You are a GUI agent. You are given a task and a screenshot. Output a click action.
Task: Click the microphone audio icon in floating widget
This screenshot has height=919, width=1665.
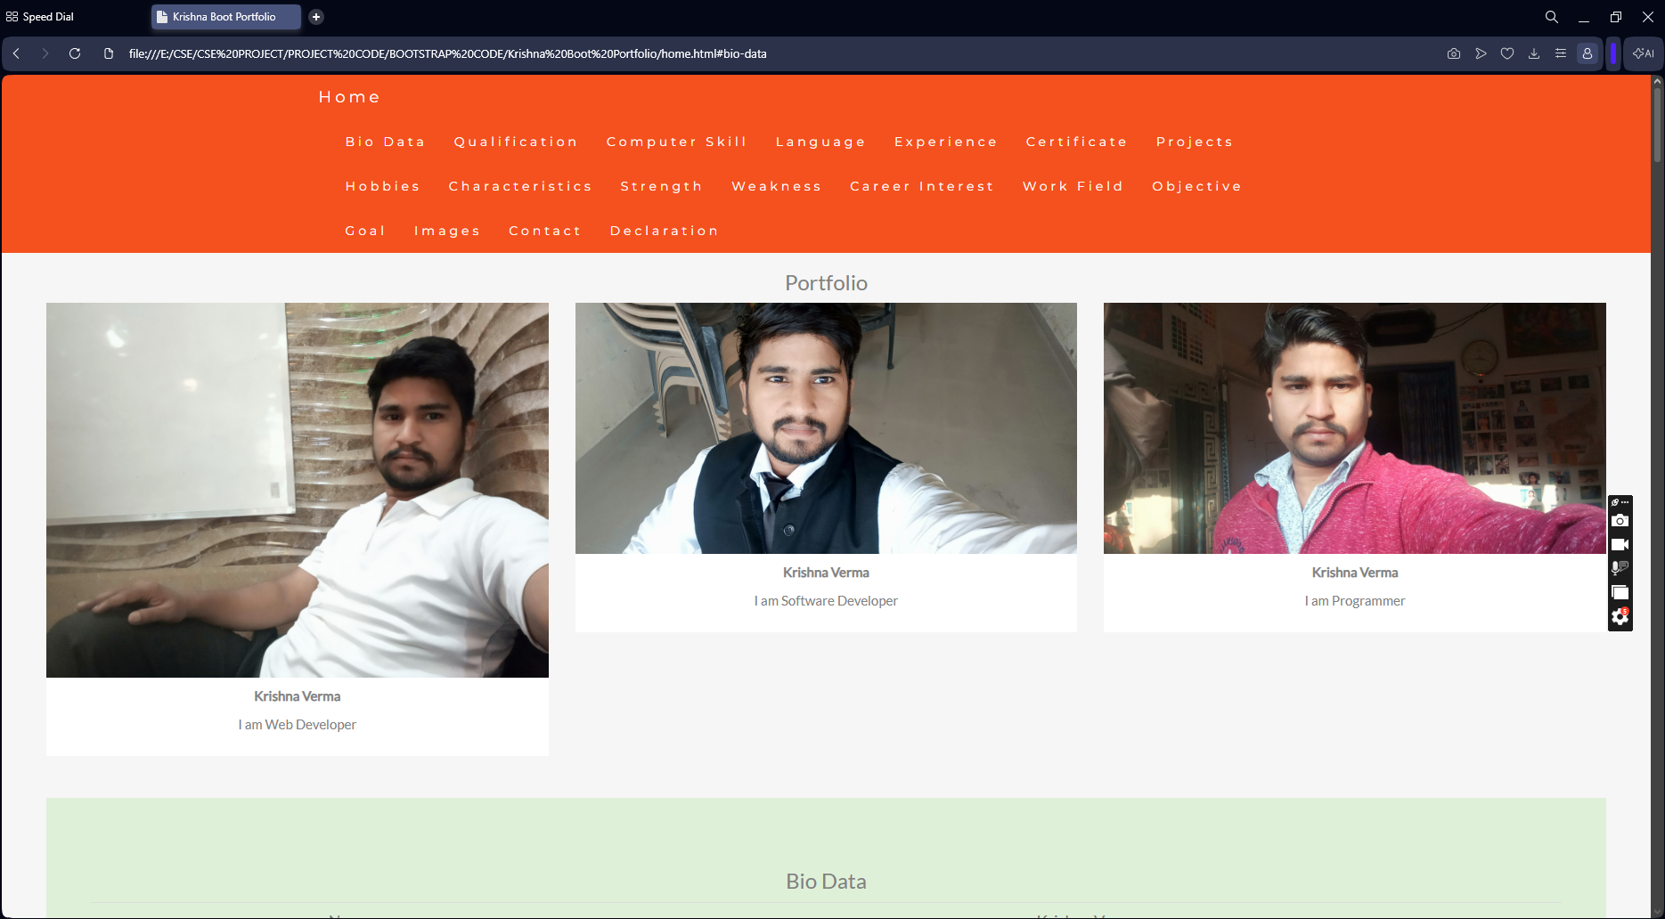[x=1620, y=568]
